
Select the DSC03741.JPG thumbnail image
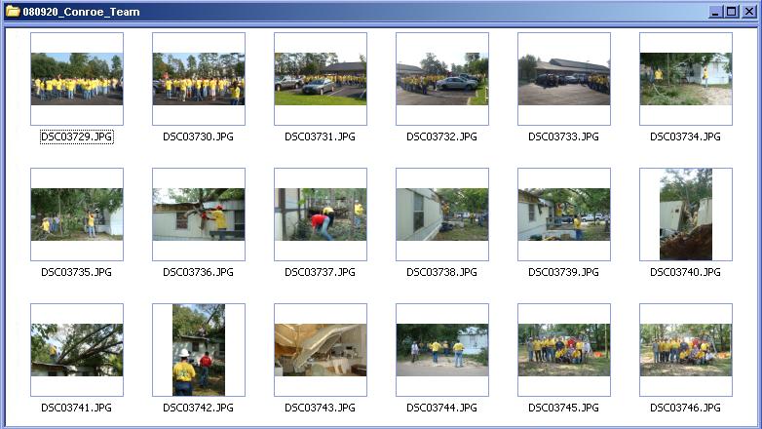tap(77, 350)
